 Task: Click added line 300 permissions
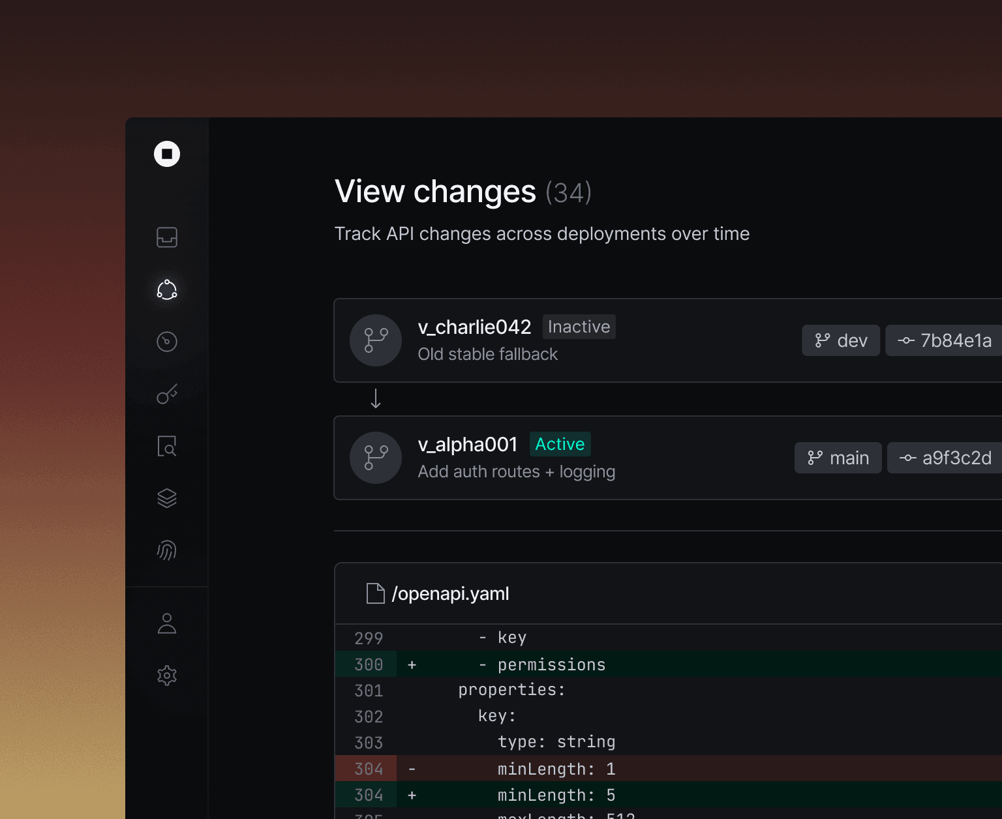551,664
